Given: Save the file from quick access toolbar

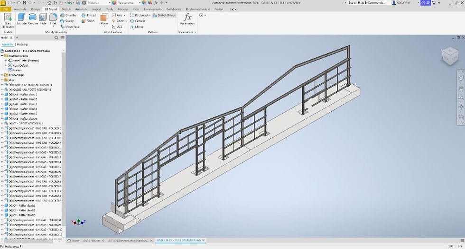Looking at the screenshot, I should tap(25, 3).
